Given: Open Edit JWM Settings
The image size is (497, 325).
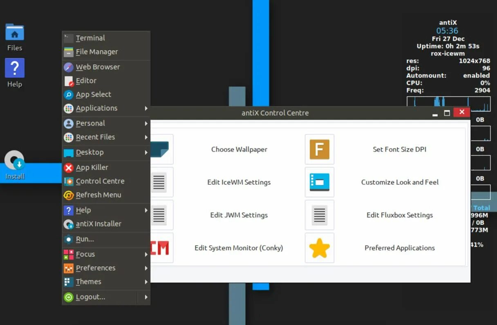Looking at the screenshot, I should [x=239, y=215].
